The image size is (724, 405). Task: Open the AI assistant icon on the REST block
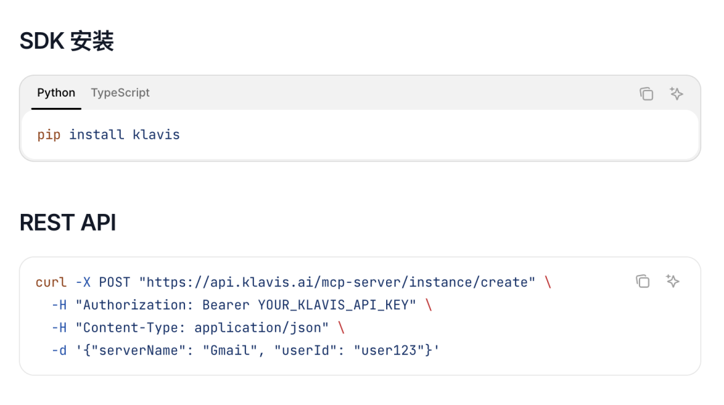pos(673,281)
